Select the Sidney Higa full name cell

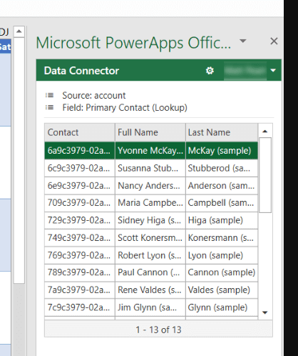tap(150, 220)
